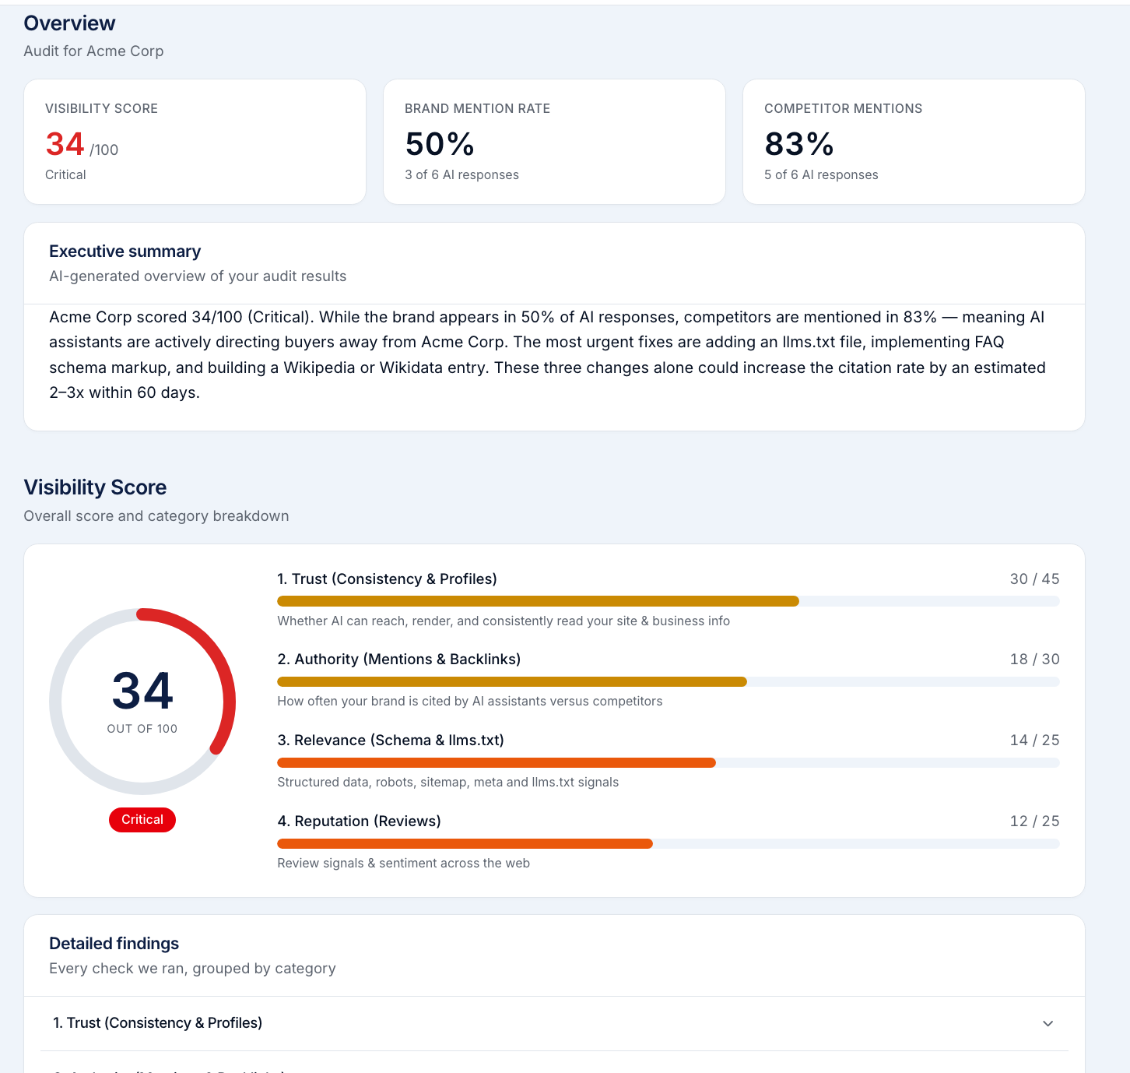
Task: Click the executive summary paragraph text
Action: pos(548,355)
